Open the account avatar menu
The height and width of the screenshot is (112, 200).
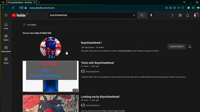(x=197, y=15)
